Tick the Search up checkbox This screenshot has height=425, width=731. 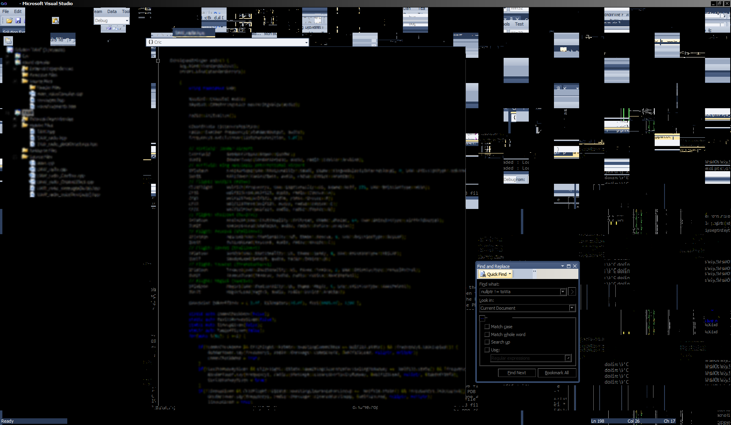click(487, 342)
